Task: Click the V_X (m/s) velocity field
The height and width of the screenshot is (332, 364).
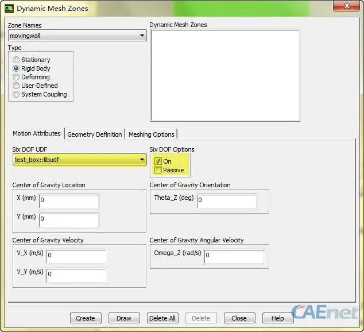Action: [x=76, y=257]
